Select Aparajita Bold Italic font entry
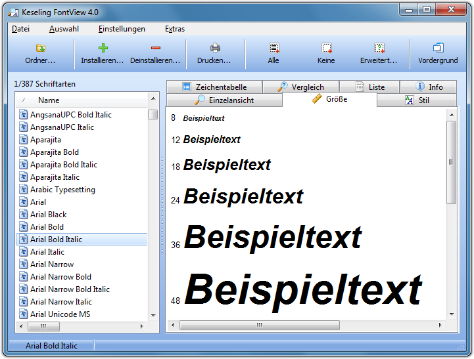474x359 pixels. pos(63,165)
